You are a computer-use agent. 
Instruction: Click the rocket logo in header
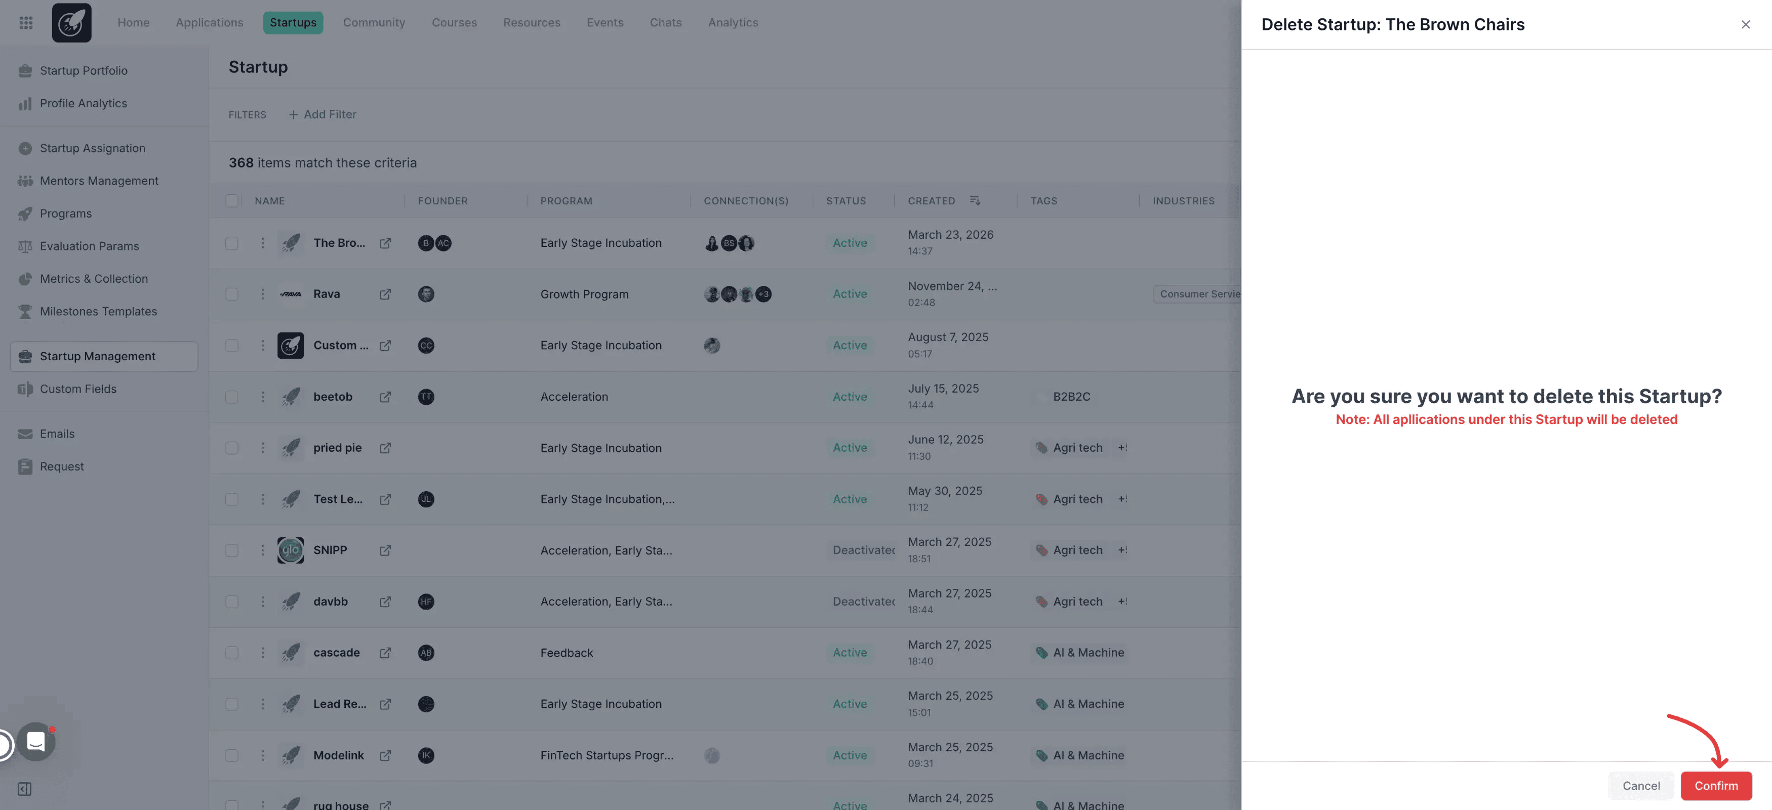click(x=71, y=23)
